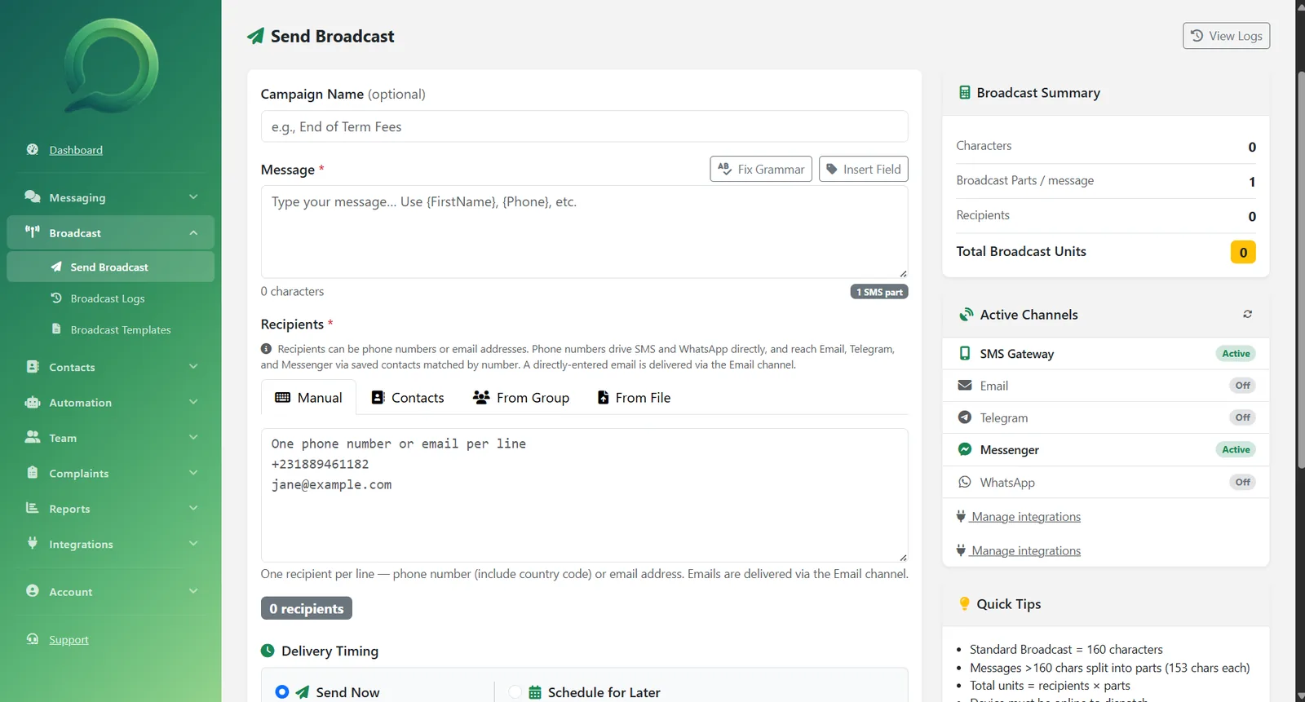Click the Fix Grammar button
This screenshot has height=702, width=1305.
pyautogui.click(x=761, y=169)
